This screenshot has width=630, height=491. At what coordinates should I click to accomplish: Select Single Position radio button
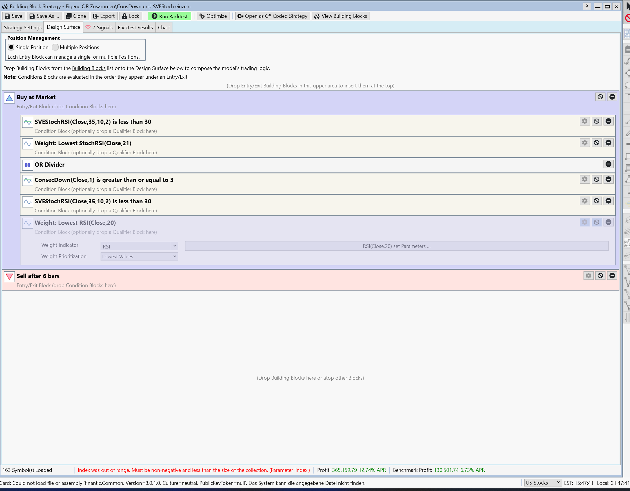point(11,47)
